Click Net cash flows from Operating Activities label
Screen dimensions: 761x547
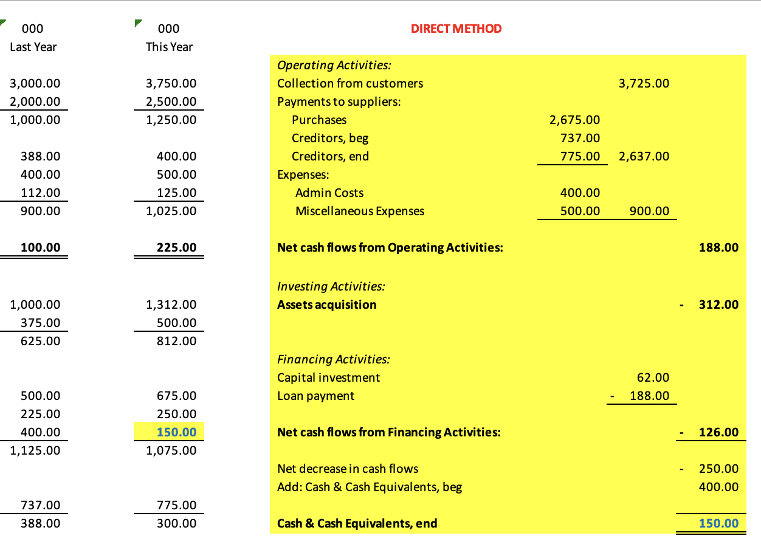pos(390,247)
